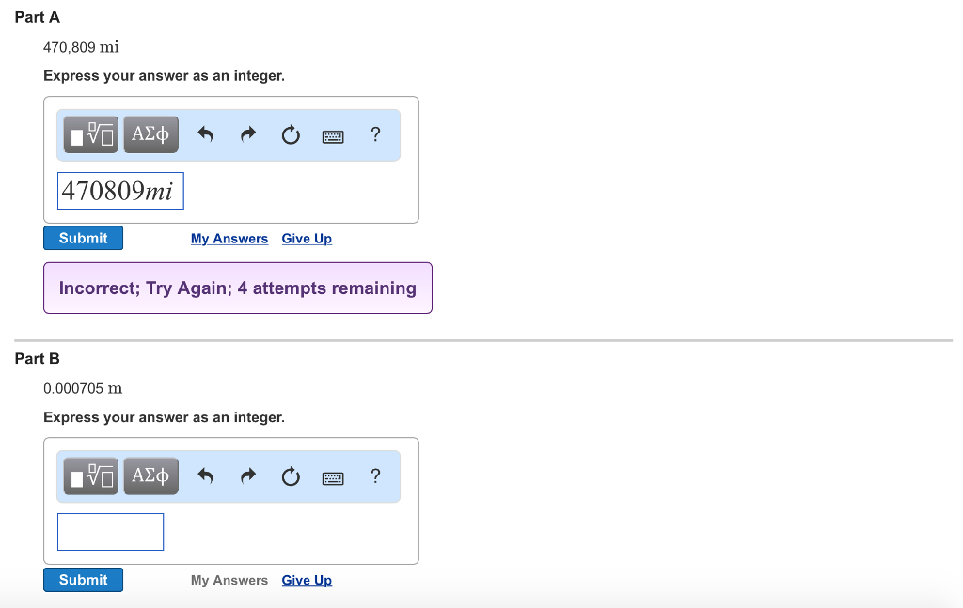Undo last edit in Part A
The width and height of the screenshot is (963, 608).
tap(206, 135)
